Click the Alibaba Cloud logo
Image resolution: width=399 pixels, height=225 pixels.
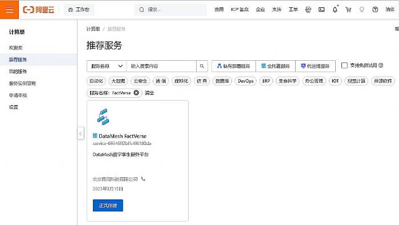39,10
